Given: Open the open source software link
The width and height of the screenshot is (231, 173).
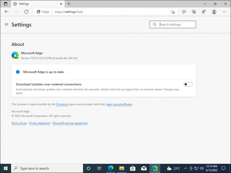Looking at the screenshot, I should tap(119, 104).
